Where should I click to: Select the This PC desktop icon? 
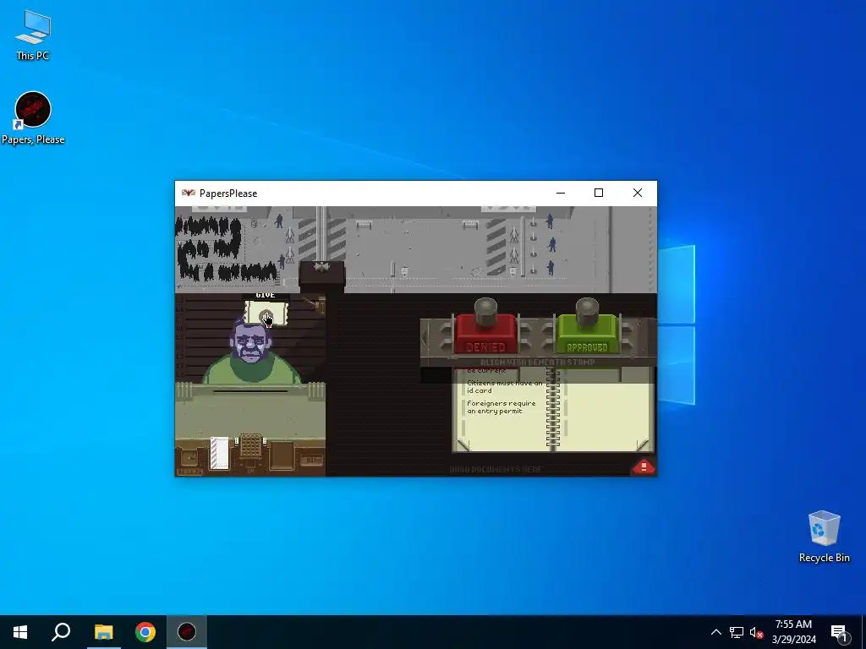click(33, 35)
